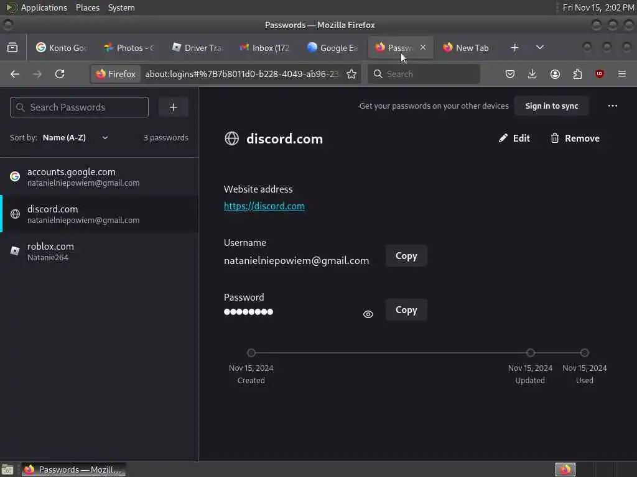Screen dimensions: 637x477
Task: Open the Downloads panel
Action: [x=532, y=74]
